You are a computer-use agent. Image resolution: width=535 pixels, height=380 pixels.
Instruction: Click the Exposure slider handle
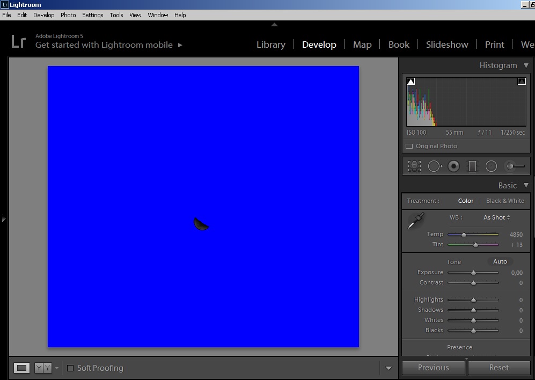click(473, 273)
